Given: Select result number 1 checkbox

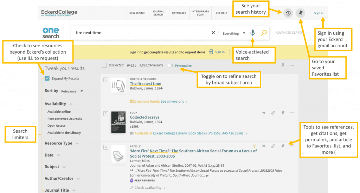Looking at the screenshot, I should 106,80.
